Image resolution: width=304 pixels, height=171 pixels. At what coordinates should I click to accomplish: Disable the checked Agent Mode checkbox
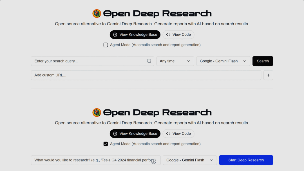[106, 144]
